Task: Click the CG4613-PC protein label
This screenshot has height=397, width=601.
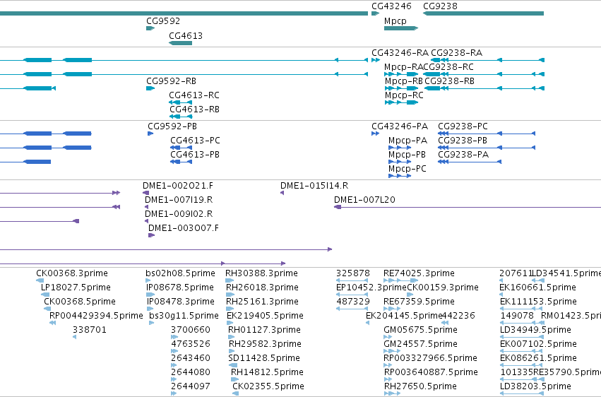Action: point(196,141)
